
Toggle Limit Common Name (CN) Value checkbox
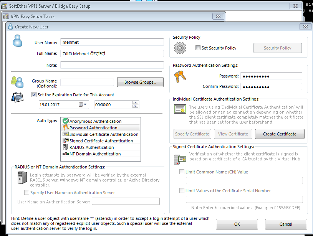[182, 172]
